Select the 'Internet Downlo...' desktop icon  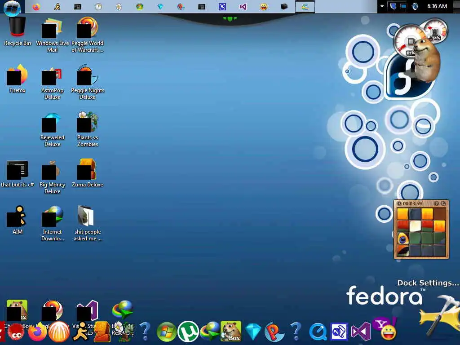pos(52,224)
